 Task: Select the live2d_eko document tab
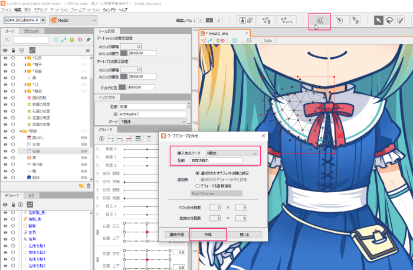tap(225, 34)
